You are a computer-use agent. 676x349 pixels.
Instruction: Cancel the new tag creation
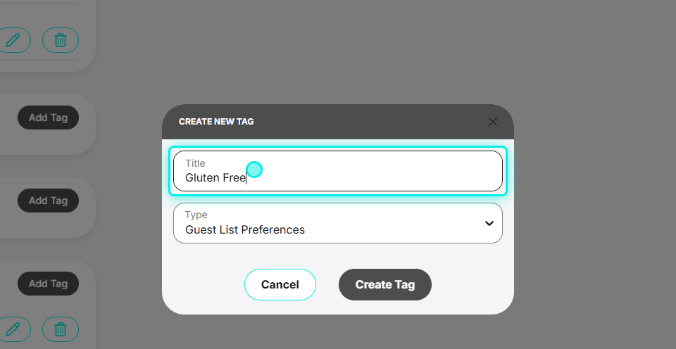click(280, 284)
